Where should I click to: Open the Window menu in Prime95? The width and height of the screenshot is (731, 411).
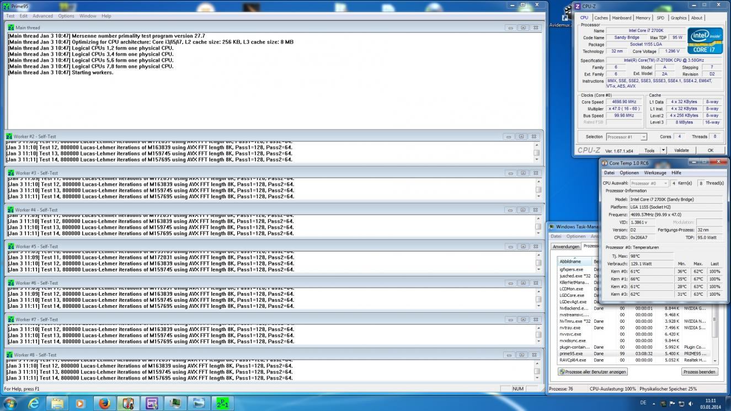[x=88, y=16]
